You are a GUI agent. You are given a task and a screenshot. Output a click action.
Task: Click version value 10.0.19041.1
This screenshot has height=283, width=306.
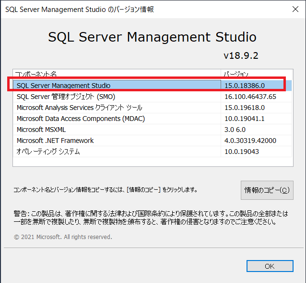244,119
